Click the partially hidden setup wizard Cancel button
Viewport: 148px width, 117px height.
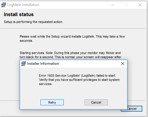[x=135, y=109]
